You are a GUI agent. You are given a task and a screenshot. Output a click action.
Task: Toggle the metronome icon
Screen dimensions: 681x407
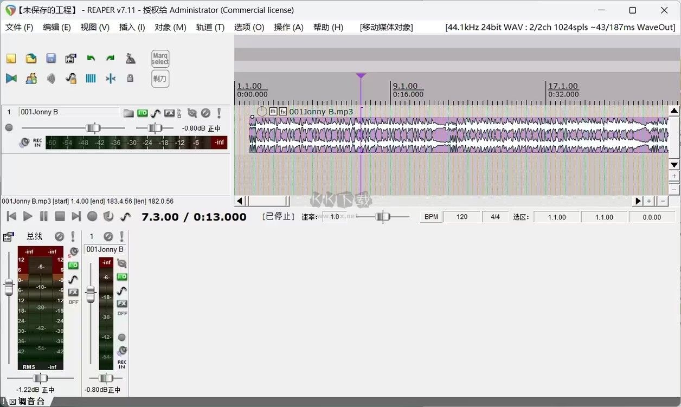pos(130,59)
